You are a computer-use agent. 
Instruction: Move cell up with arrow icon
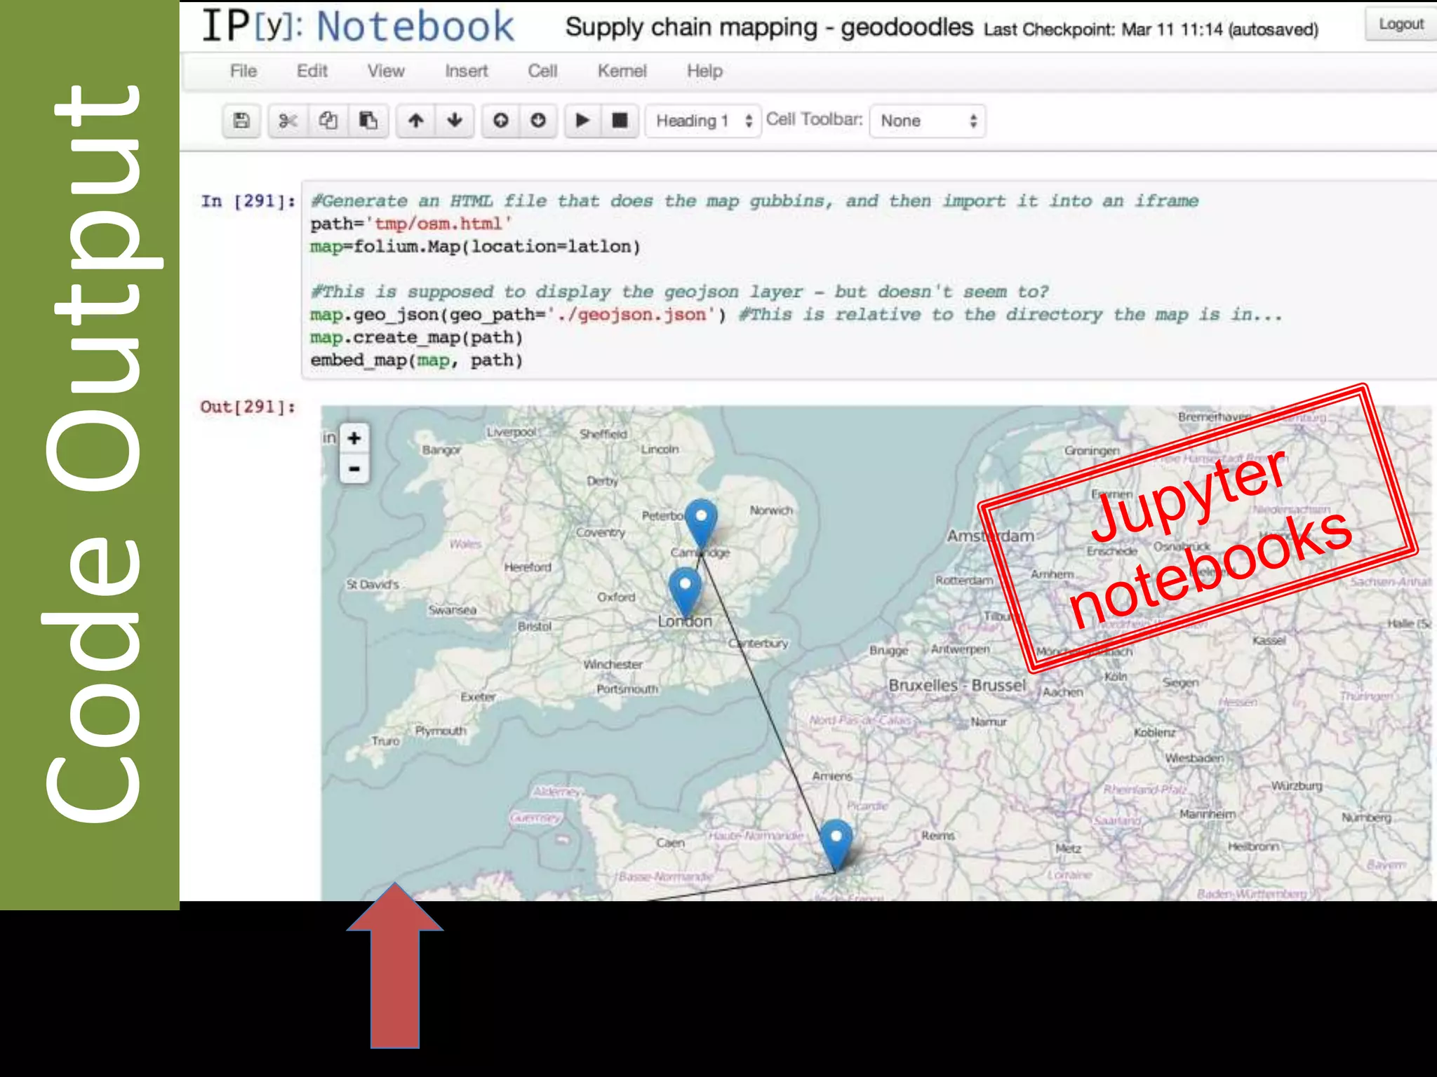tap(416, 121)
